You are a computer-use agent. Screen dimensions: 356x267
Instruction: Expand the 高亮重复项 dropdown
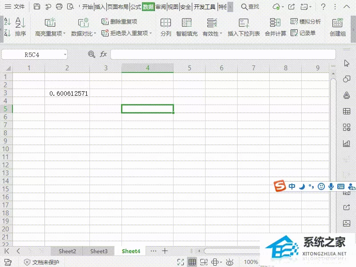[65, 34]
